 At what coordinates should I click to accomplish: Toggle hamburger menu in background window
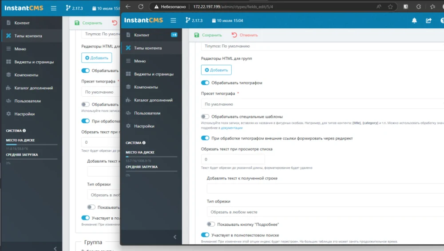54,8
